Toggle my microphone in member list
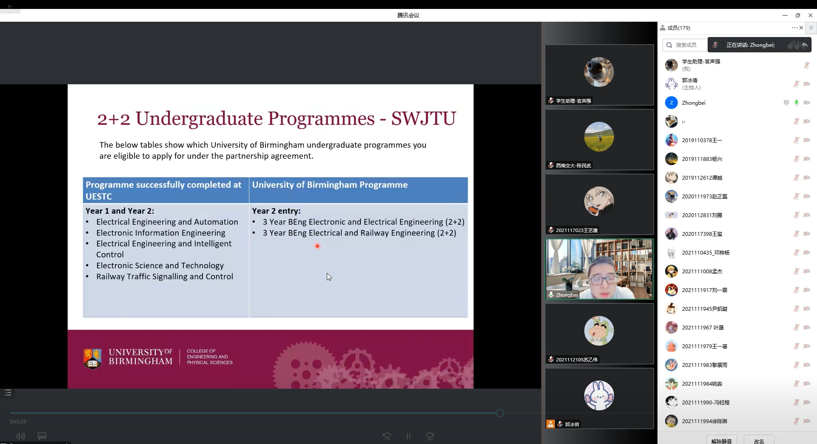The height and width of the screenshot is (444, 817). click(x=806, y=65)
